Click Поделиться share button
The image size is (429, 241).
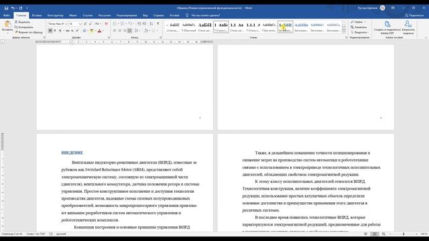tap(414, 15)
